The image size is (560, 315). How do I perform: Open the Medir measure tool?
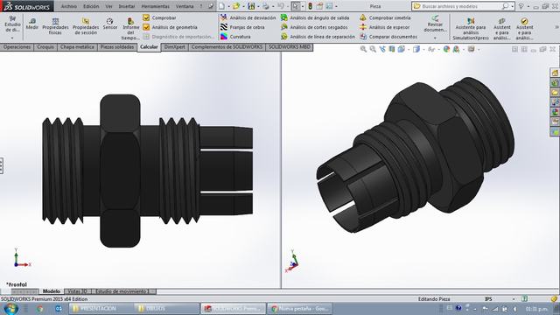[x=32, y=24]
